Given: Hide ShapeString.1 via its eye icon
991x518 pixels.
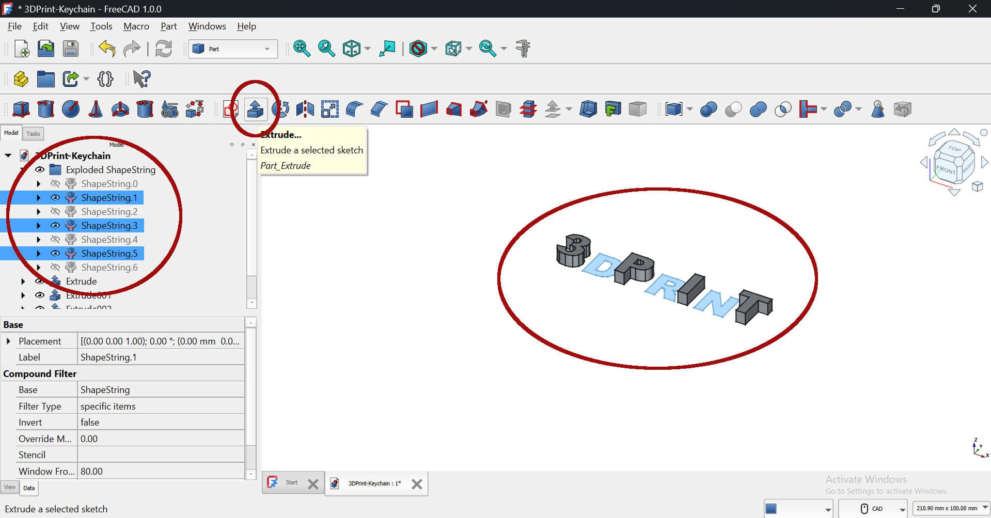Looking at the screenshot, I should point(55,197).
